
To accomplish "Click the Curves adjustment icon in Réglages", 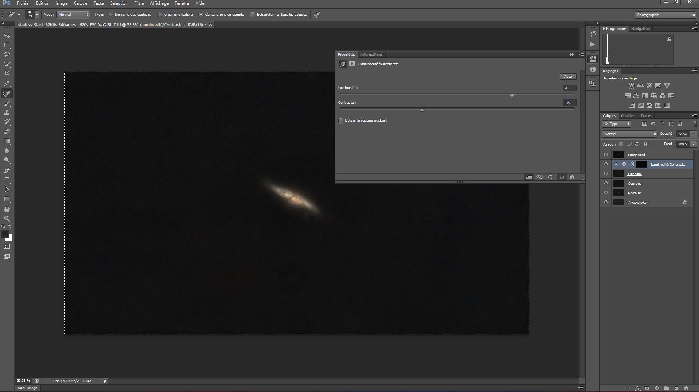I will [649, 86].
